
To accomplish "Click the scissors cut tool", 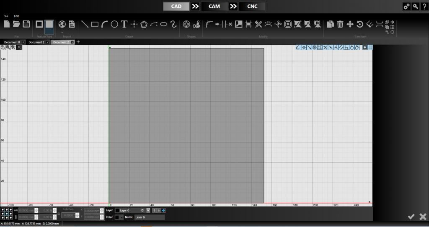I will pyautogui.click(x=278, y=24).
